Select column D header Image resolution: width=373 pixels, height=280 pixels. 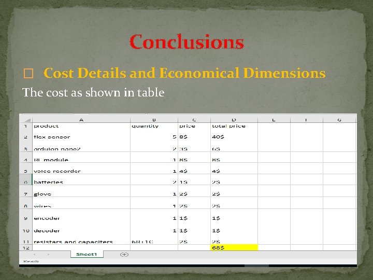(x=234, y=120)
